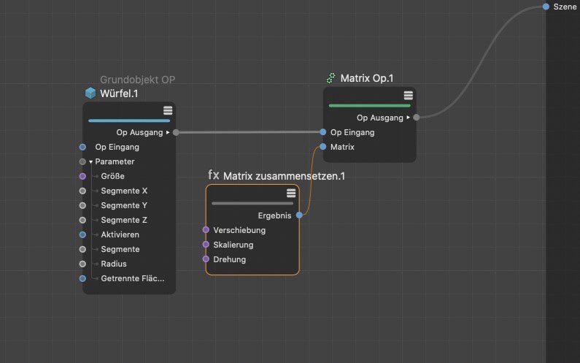Open the Matrix zusammensetzen.1 hamburger menu

pos(291,193)
